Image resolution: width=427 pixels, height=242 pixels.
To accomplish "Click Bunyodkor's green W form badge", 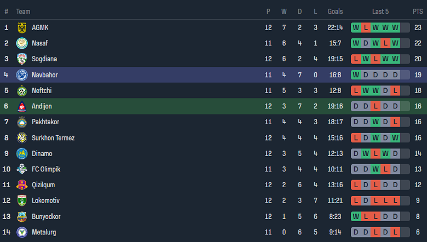I will (x=356, y=217).
